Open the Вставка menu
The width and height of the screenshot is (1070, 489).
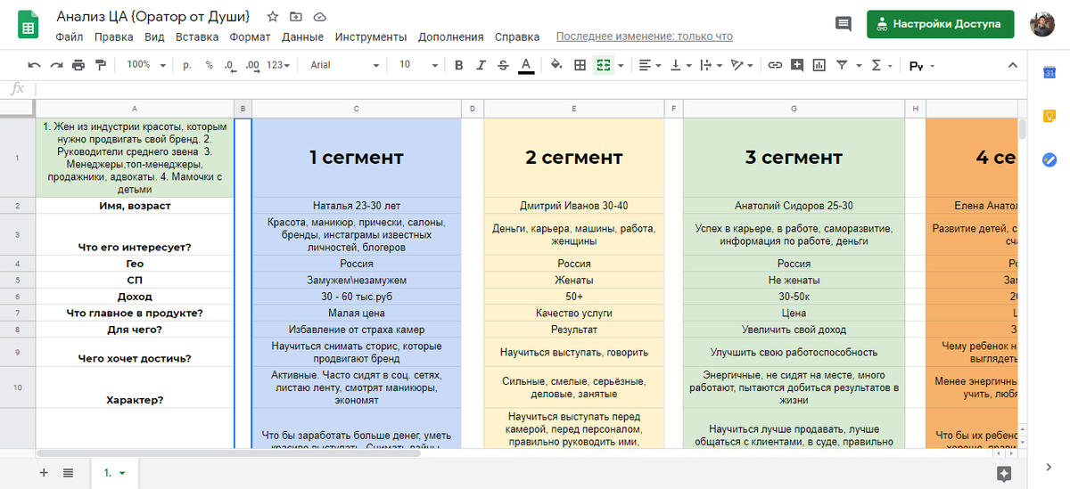point(197,37)
